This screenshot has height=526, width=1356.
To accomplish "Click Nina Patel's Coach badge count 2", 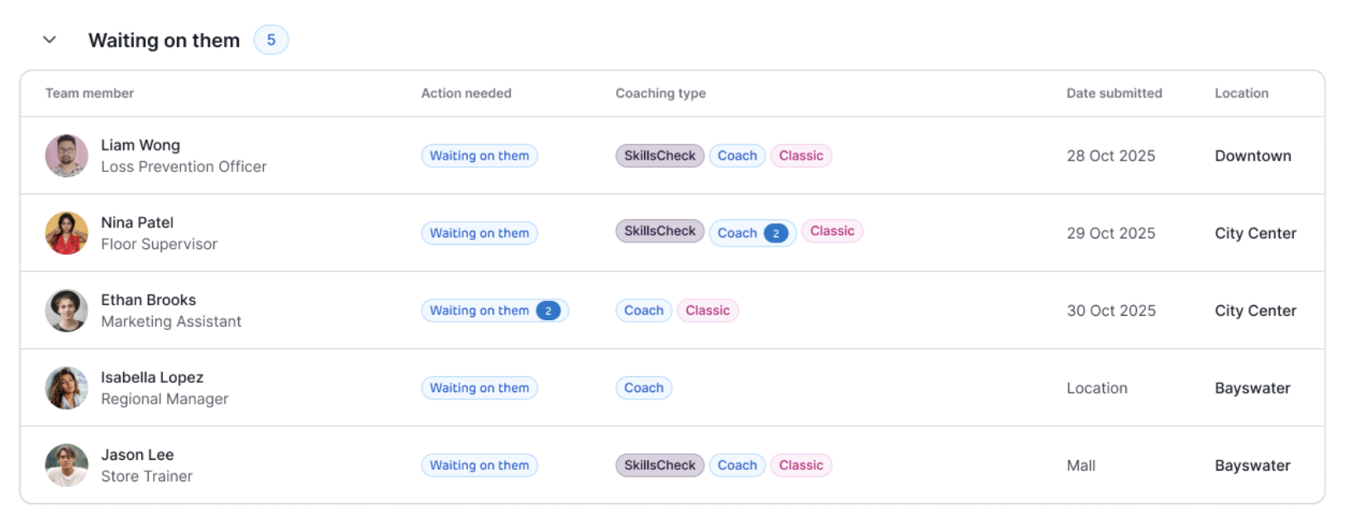I will pyautogui.click(x=776, y=233).
